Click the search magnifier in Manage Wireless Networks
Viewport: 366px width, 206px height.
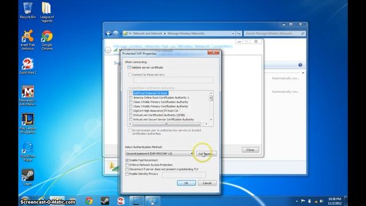303,34
